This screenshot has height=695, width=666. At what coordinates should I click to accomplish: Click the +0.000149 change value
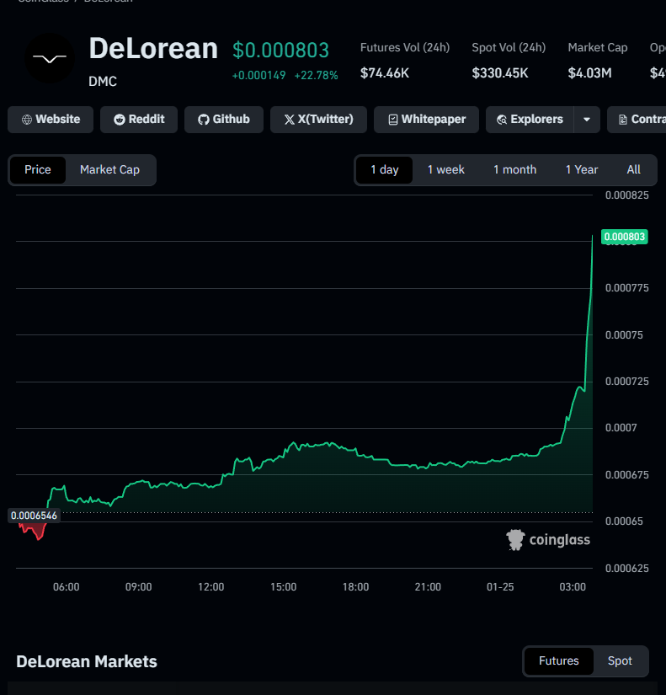[259, 75]
